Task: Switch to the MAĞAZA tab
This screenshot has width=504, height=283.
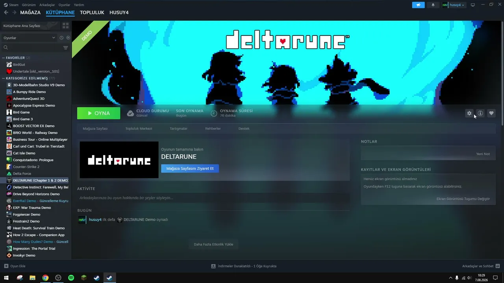Action: click(x=30, y=13)
